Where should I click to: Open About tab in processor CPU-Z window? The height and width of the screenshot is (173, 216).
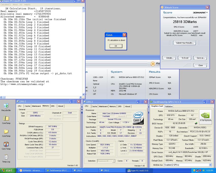point(127,106)
